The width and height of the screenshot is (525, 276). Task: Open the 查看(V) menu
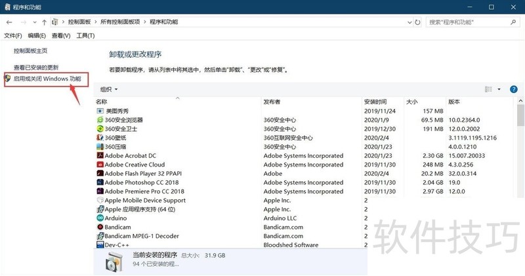61,35
